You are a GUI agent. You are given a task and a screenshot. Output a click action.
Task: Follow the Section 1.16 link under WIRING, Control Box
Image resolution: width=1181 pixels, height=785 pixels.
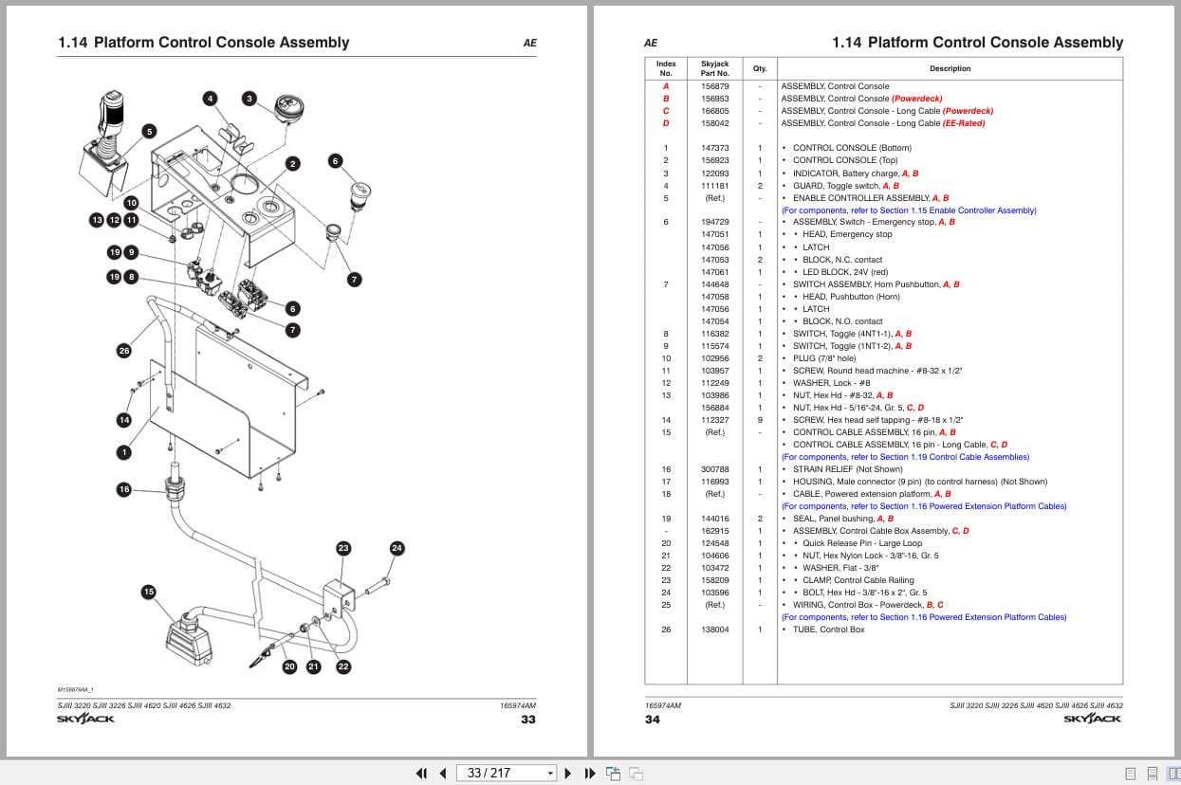tap(924, 617)
